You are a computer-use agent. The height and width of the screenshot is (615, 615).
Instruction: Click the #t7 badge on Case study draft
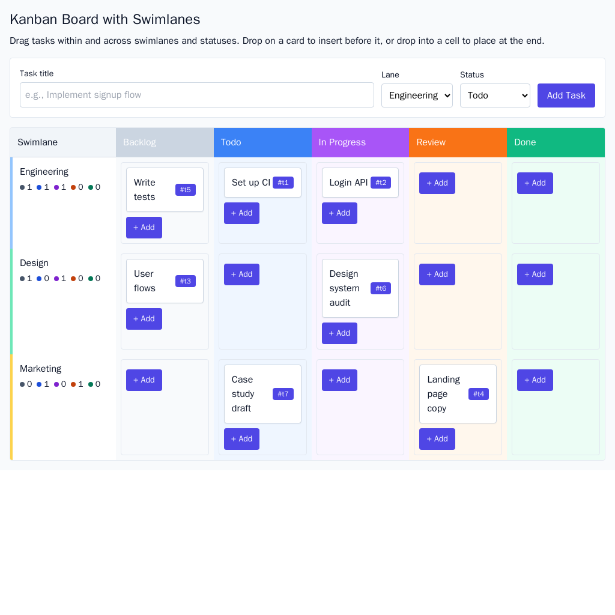(283, 394)
